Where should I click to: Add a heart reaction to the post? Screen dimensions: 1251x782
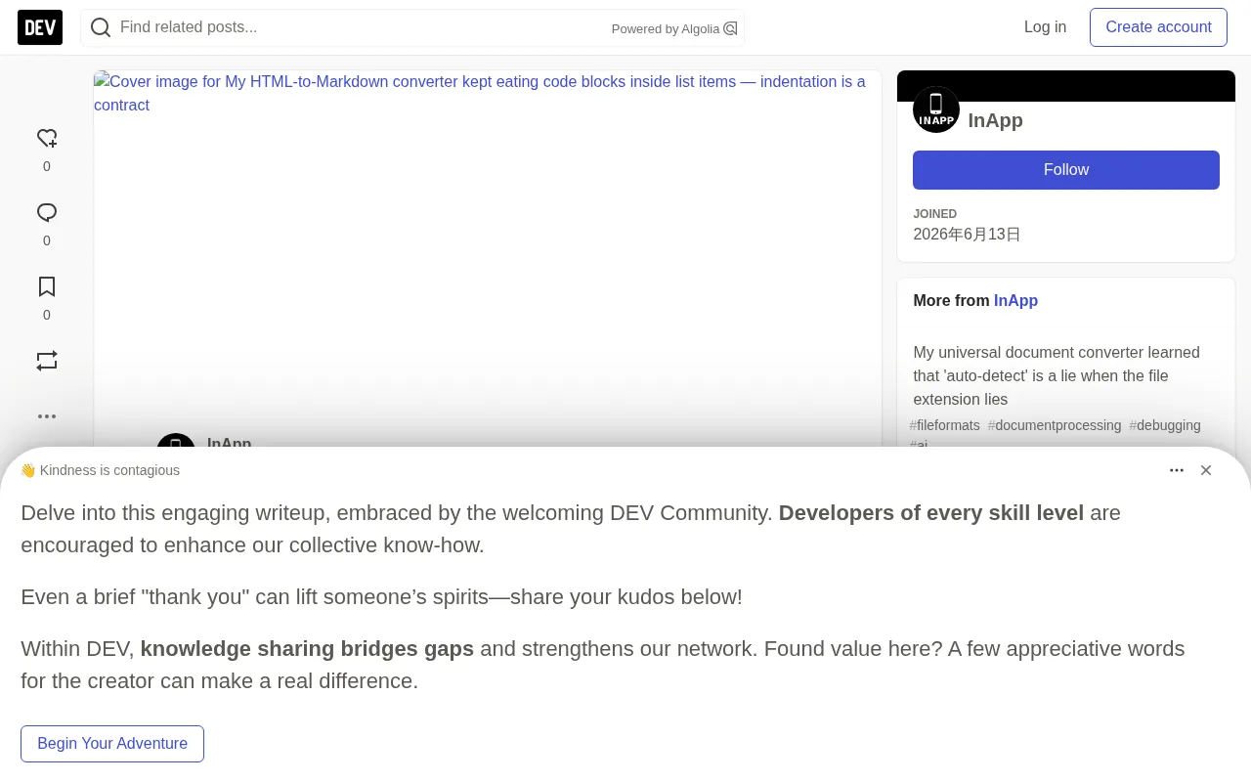47,139
